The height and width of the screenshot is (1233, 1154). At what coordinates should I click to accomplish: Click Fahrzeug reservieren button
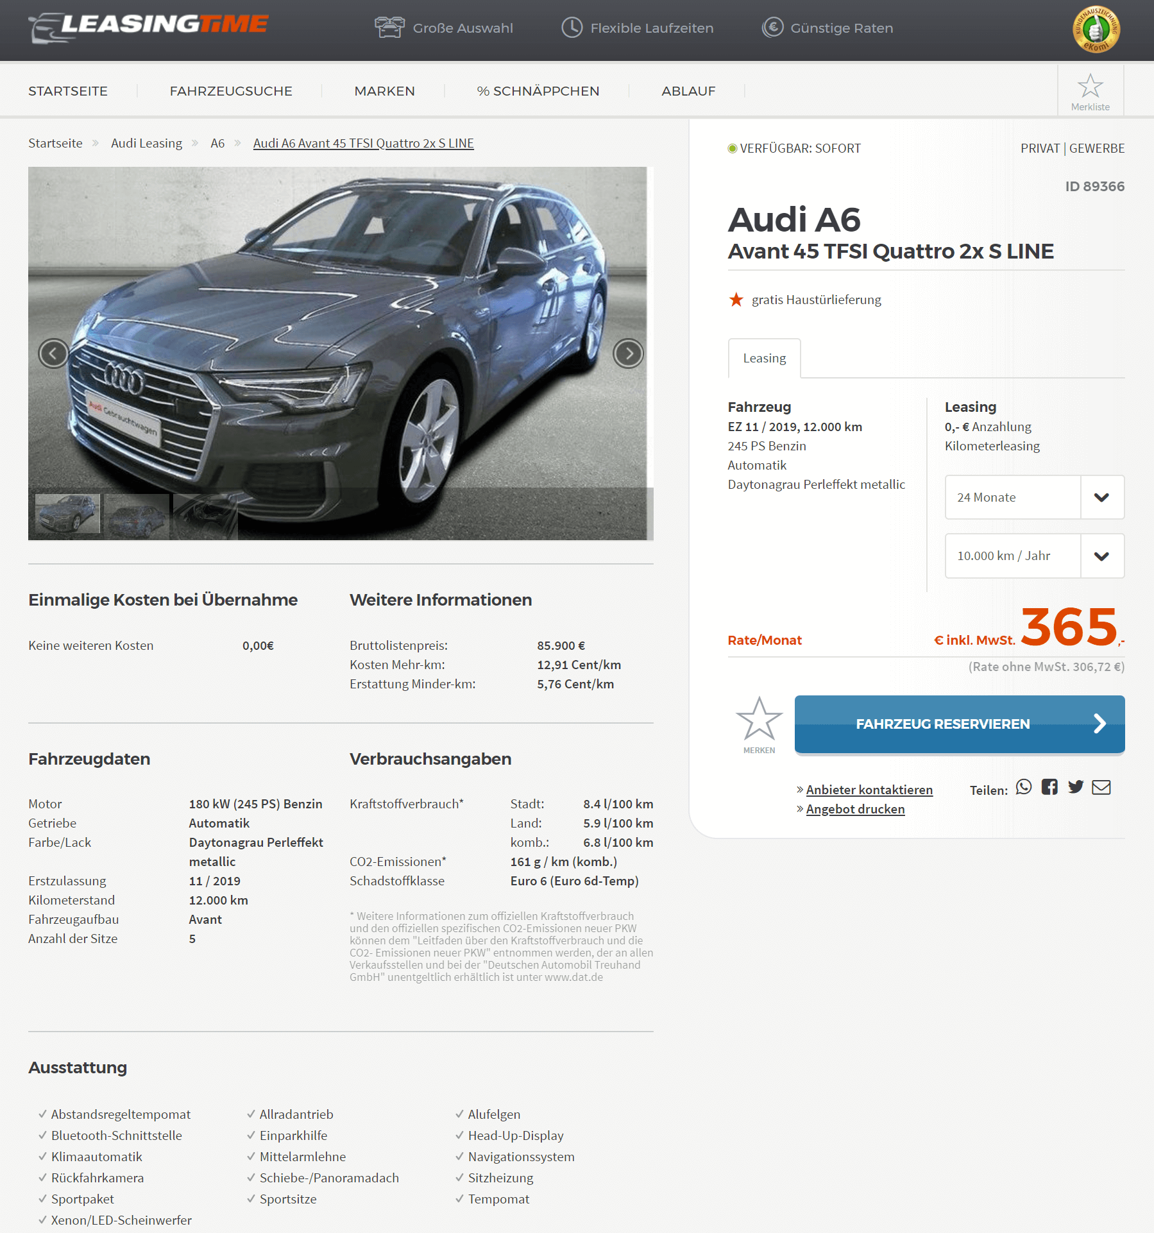pyautogui.click(x=959, y=724)
